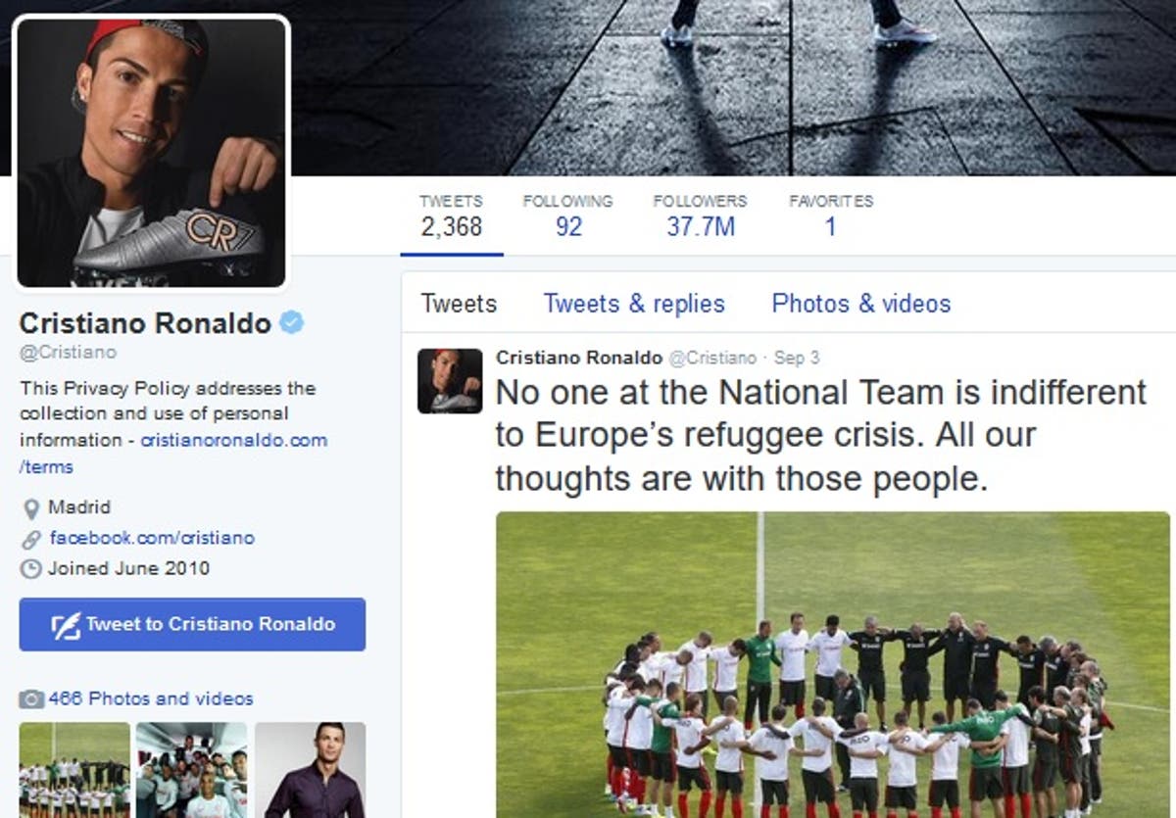Select the Tweets timeline tab
The height and width of the screenshot is (818, 1176).
(459, 304)
